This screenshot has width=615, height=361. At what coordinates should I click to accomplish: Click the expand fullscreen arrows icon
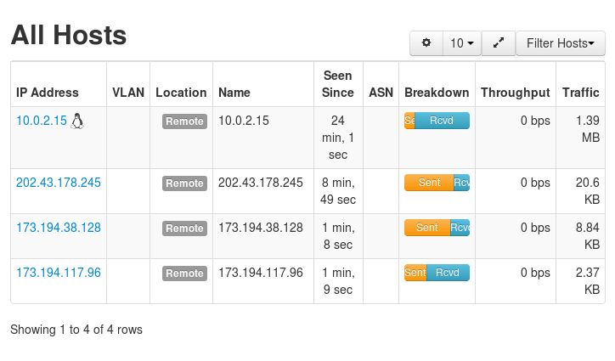point(499,43)
